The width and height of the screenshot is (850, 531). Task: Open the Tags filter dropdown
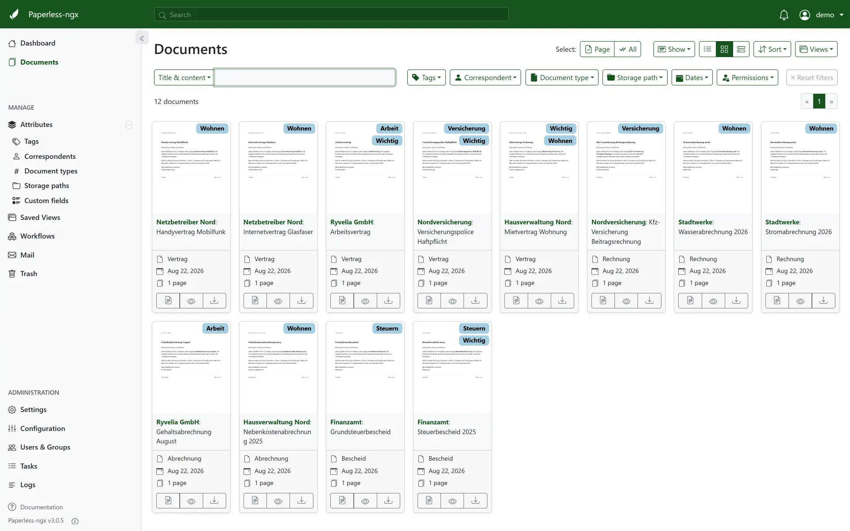[426, 77]
